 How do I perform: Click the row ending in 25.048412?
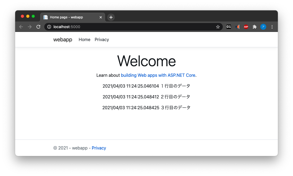146,97
